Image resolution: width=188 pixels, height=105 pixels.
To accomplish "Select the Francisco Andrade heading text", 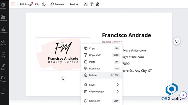I will [126, 35].
